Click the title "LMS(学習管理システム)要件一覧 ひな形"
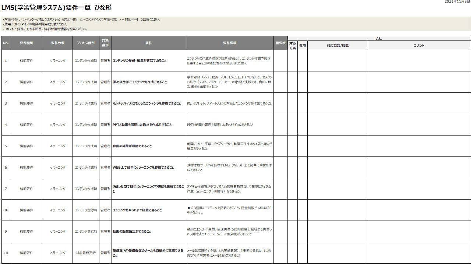 (x=55, y=6)
